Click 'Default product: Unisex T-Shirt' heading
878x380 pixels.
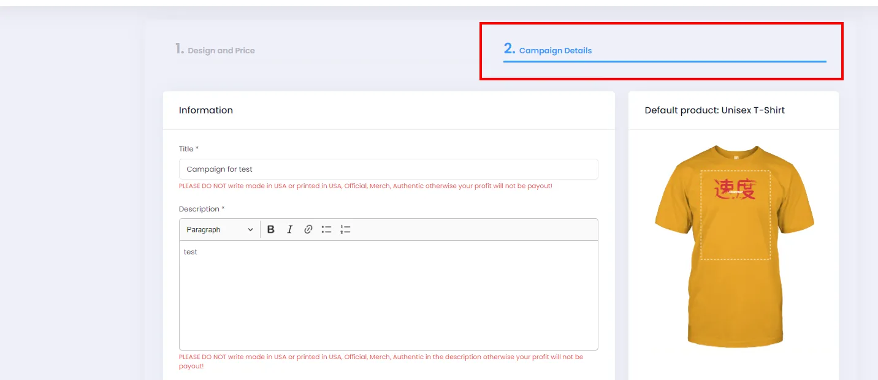coord(715,110)
